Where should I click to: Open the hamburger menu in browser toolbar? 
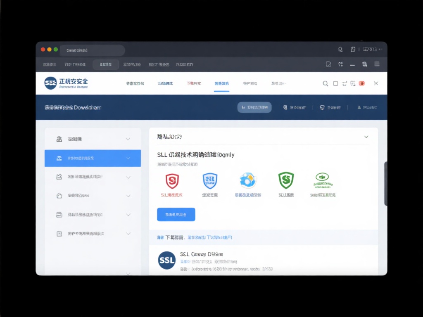[x=377, y=64]
